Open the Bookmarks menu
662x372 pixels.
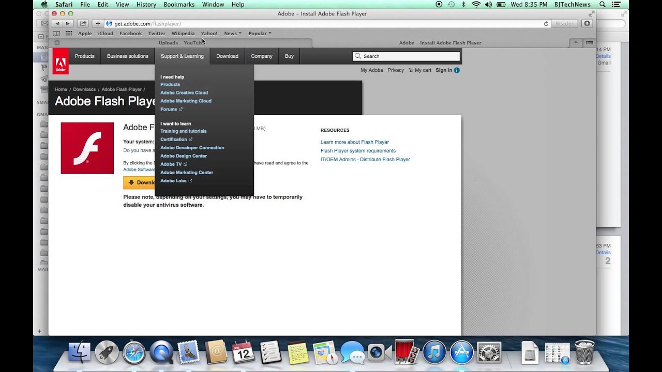pos(179,4)
